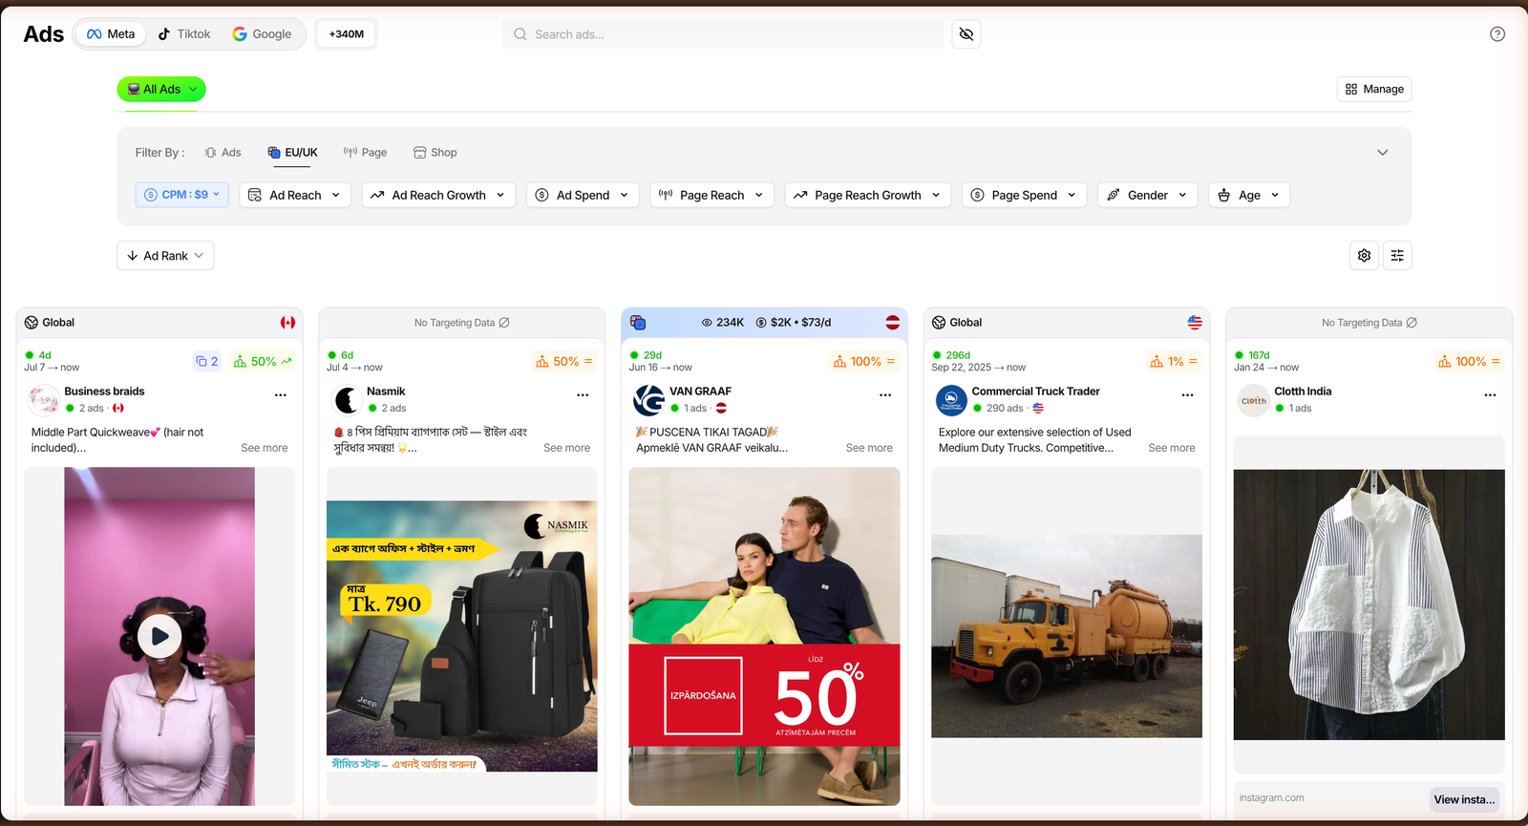The width and height of the screenshot is (1528, 826).
Task: Select the Shop filter tab
Action: pyautogui.click(x=435, y=153)
